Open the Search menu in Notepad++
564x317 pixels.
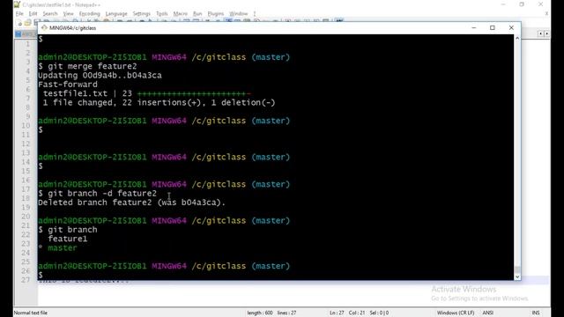(x=50, y=14)
